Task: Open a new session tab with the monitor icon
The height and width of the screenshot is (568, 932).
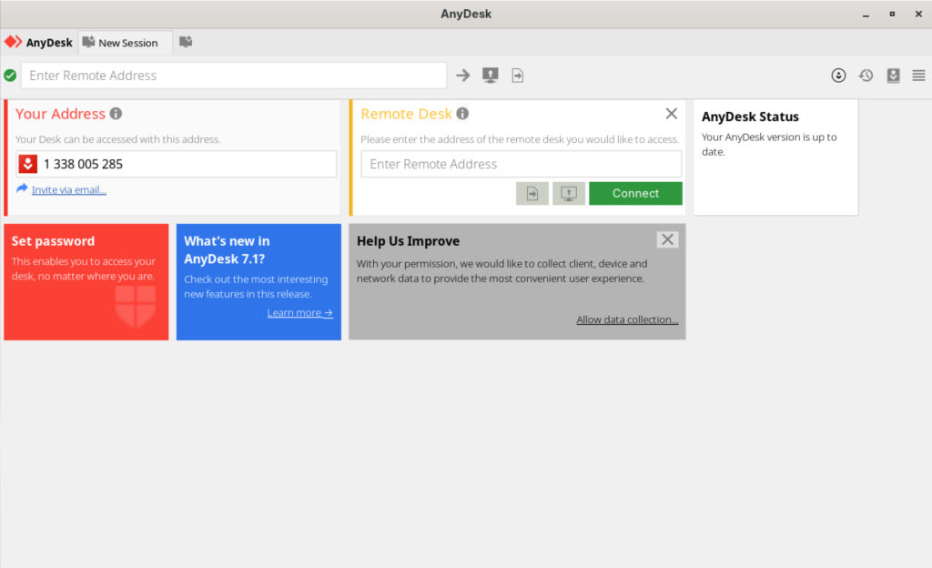Action: coord(186,42)
